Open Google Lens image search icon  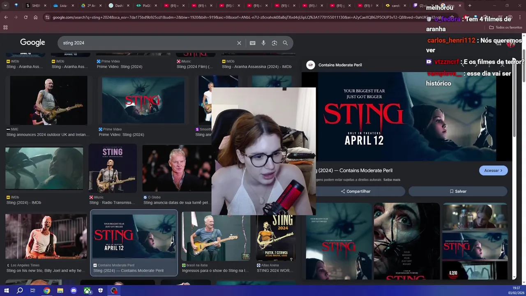pyautogui.click(x=274, y=43)
